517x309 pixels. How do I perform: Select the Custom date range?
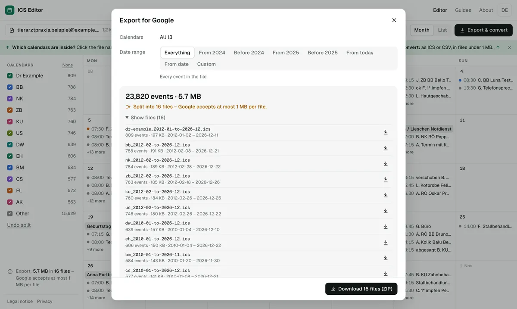206,64
